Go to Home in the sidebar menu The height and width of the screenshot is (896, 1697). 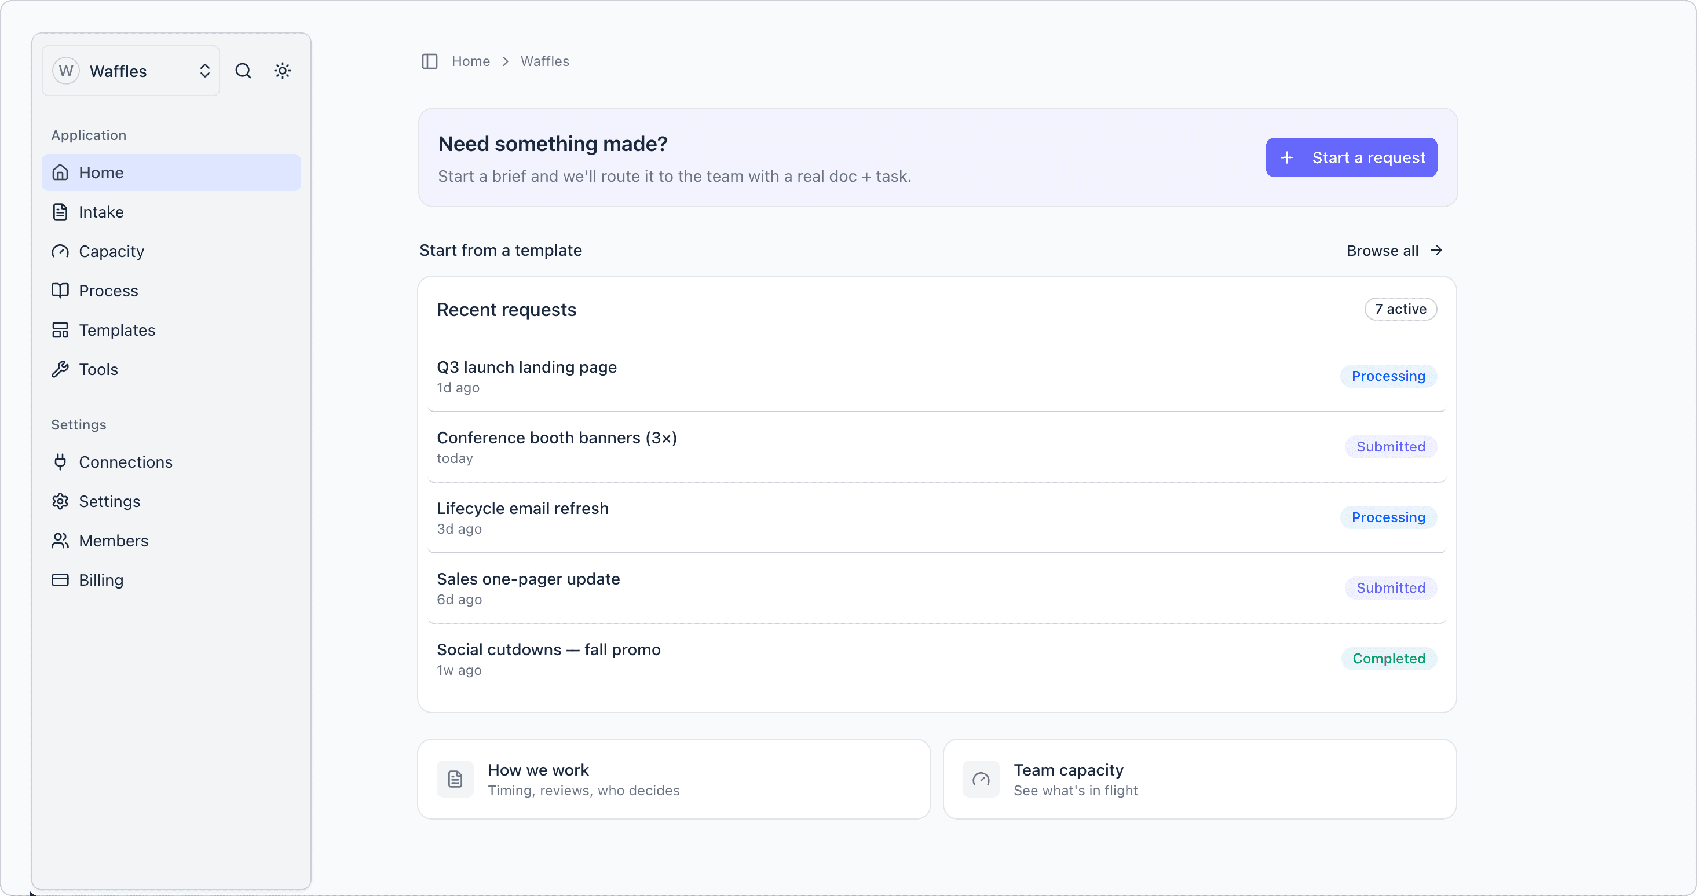[171, 172]
